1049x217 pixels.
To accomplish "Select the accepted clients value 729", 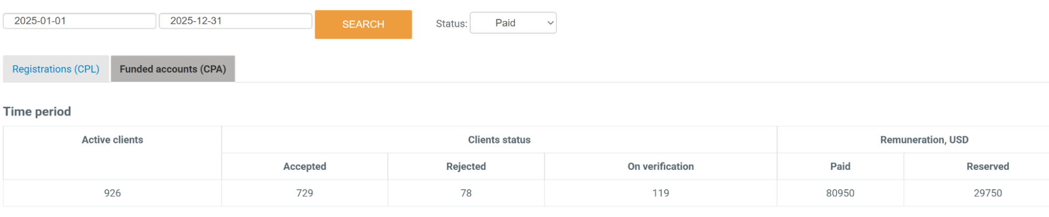I will (x=304, y=193).
